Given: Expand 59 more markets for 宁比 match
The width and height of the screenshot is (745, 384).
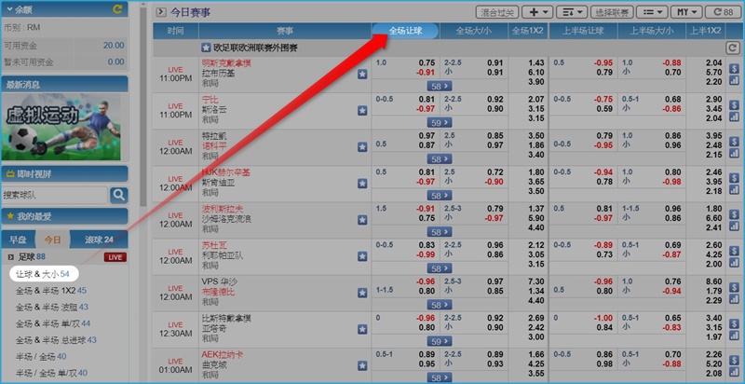Looking at the screenshot, I should (440, 123).
